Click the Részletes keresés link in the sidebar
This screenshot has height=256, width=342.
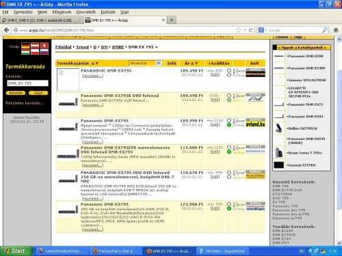(25, 103)
